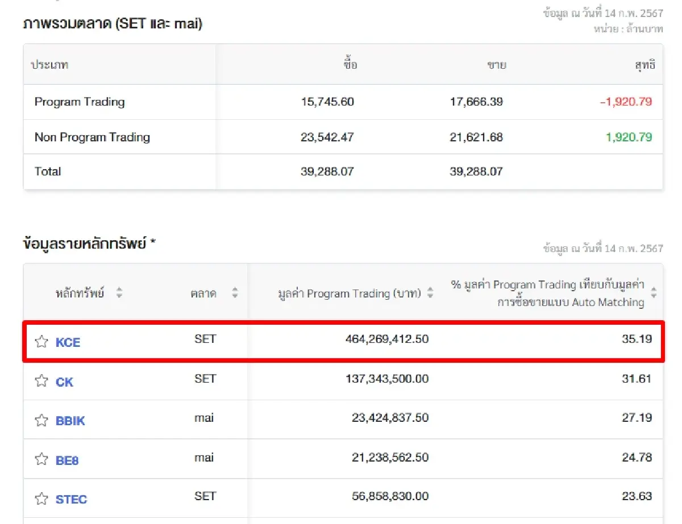View the STEC stock details
The width and height of the screenshot is (682, 524).
(x=71, y=500)
